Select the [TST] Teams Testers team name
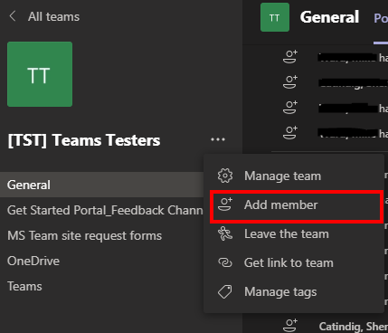 click(x=84, y=140)
